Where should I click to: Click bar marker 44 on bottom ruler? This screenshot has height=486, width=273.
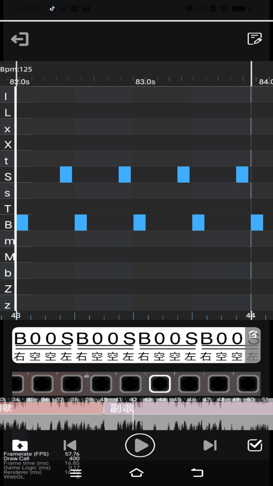tap(251, 315)
